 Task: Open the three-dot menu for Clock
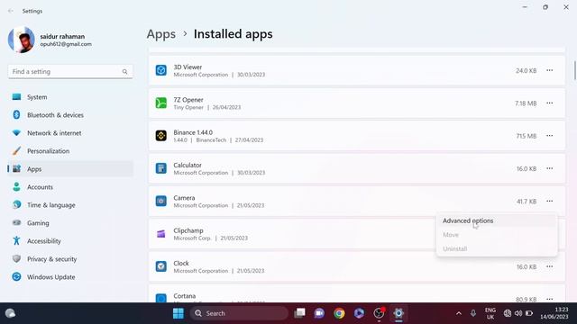pos(549,266)
